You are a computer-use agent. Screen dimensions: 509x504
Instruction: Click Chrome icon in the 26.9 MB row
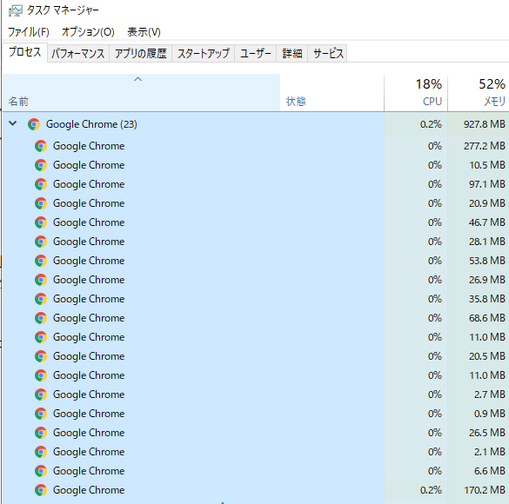[x=41, y=280]
